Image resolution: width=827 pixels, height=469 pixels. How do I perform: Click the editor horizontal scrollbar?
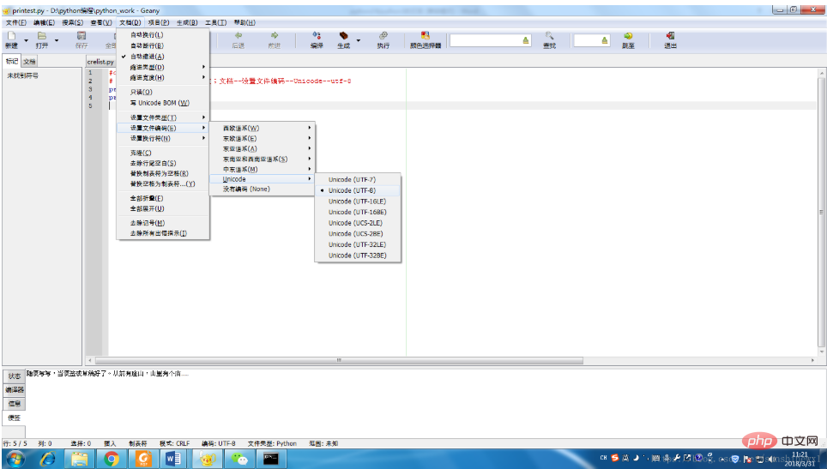coord(339,360)
